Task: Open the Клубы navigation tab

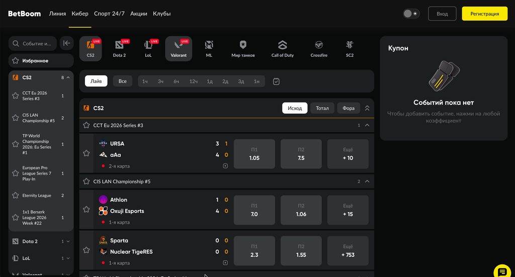Action: pos(161,14)
